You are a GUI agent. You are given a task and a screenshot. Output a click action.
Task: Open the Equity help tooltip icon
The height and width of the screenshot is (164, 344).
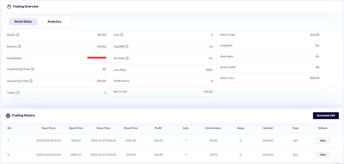[x=18, y=35]
